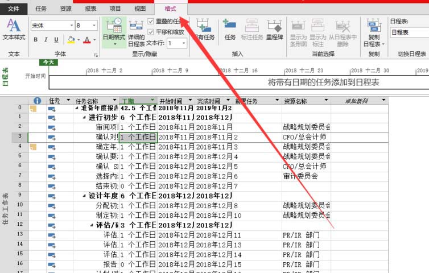Toggle the 平移和缩放 pan and zoom checkbox
The height and width of the screenshot is (273, 429).
click(x=150, y=32)
